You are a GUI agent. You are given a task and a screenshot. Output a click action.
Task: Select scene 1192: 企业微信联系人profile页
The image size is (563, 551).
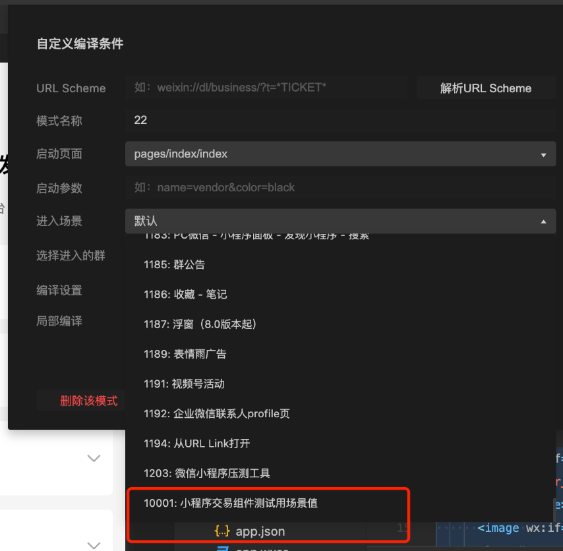point(340,414)
